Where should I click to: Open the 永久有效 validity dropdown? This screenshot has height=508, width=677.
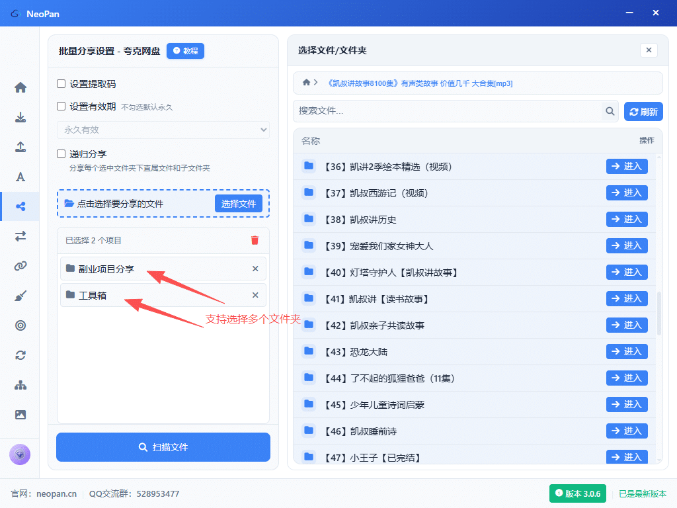pyautogui.click(x=163, y=130)
